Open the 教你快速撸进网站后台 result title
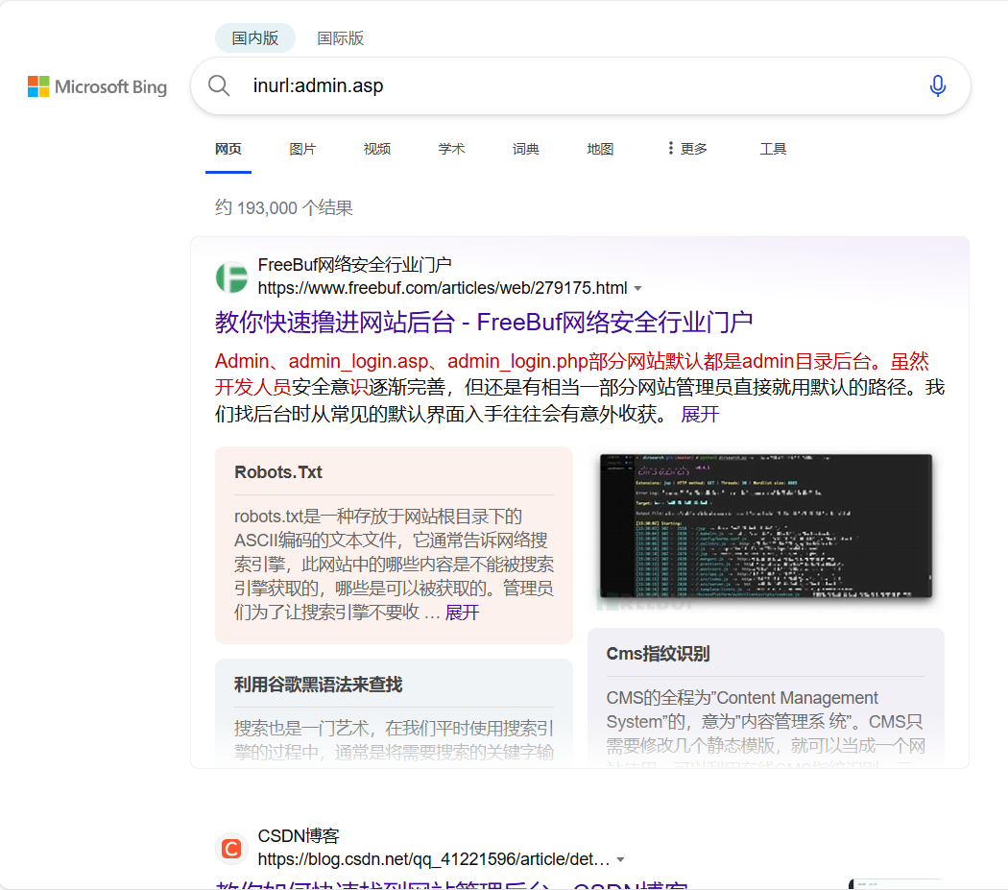1008x890 pixels. tap(484, 322)
